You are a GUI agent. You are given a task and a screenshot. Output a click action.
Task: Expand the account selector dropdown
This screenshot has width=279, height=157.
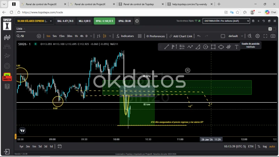pyautogui.click(x=51, y=21)
